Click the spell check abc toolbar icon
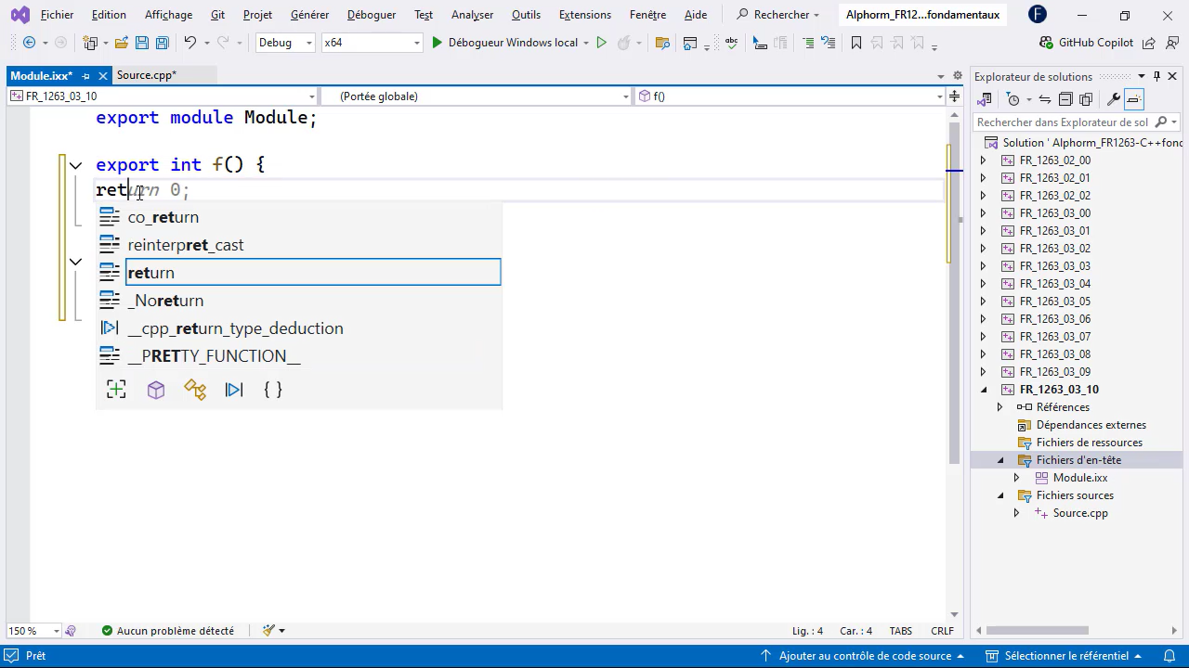Image resolution: width=1189 pixels, height=668 pixels. [731, 43]
